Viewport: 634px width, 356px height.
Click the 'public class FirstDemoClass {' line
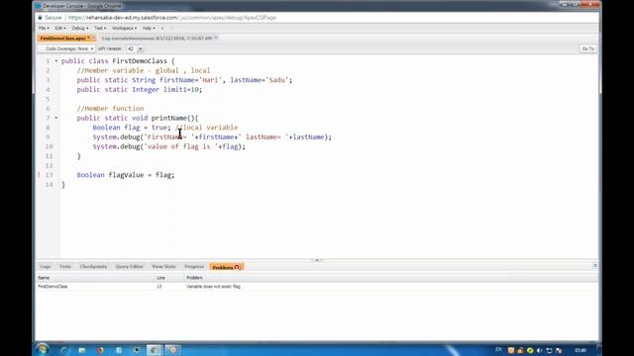point(118,61)
